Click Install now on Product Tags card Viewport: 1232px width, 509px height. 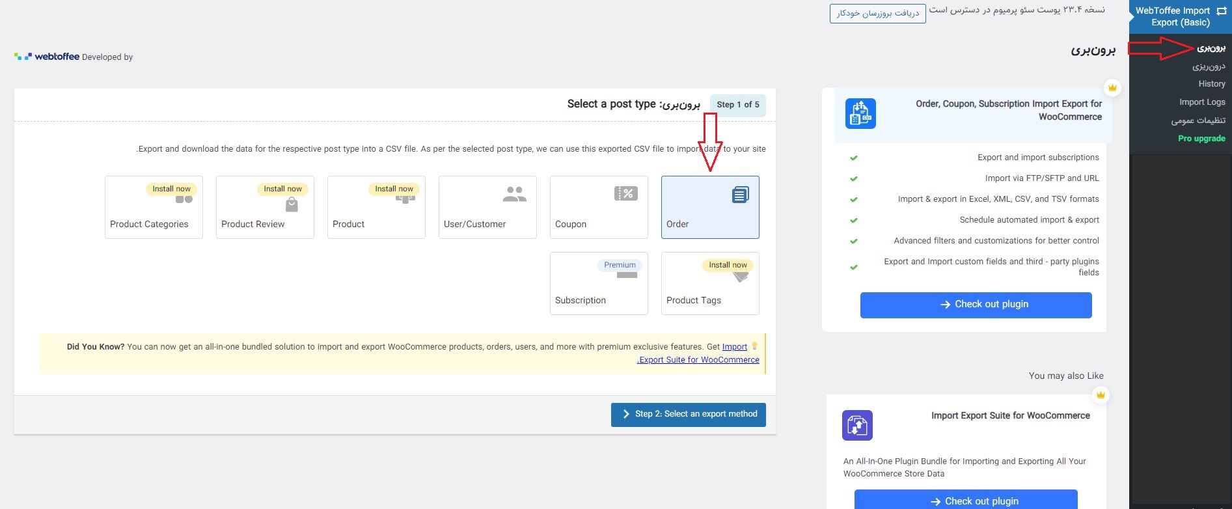pyautogui.click(x=728, y=265)
